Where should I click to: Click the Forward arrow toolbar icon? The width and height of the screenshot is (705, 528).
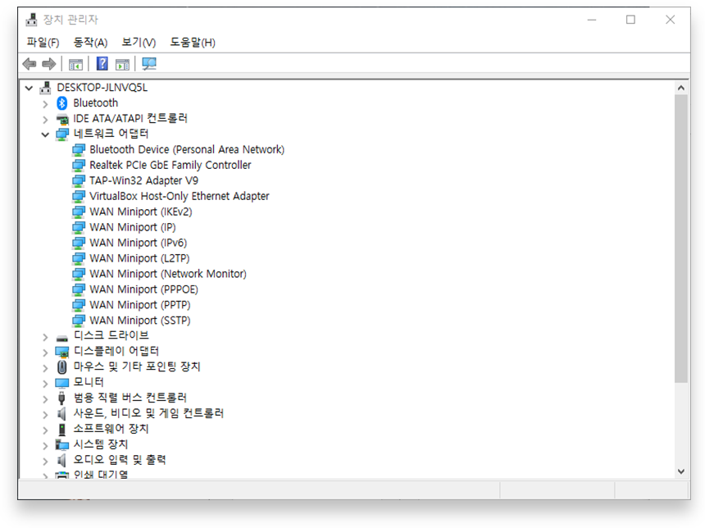[x=48, y=64]
